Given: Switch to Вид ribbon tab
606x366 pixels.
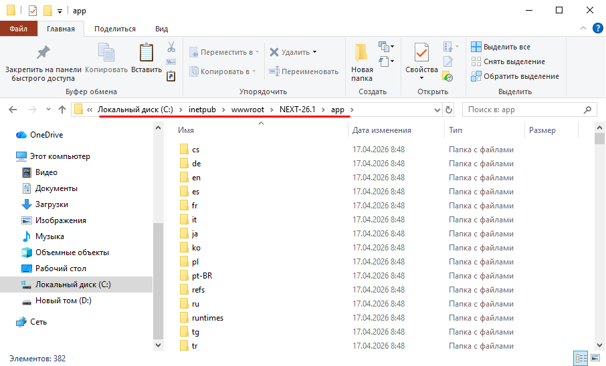Looking at the screenshot, I should (x=162, y=29).
